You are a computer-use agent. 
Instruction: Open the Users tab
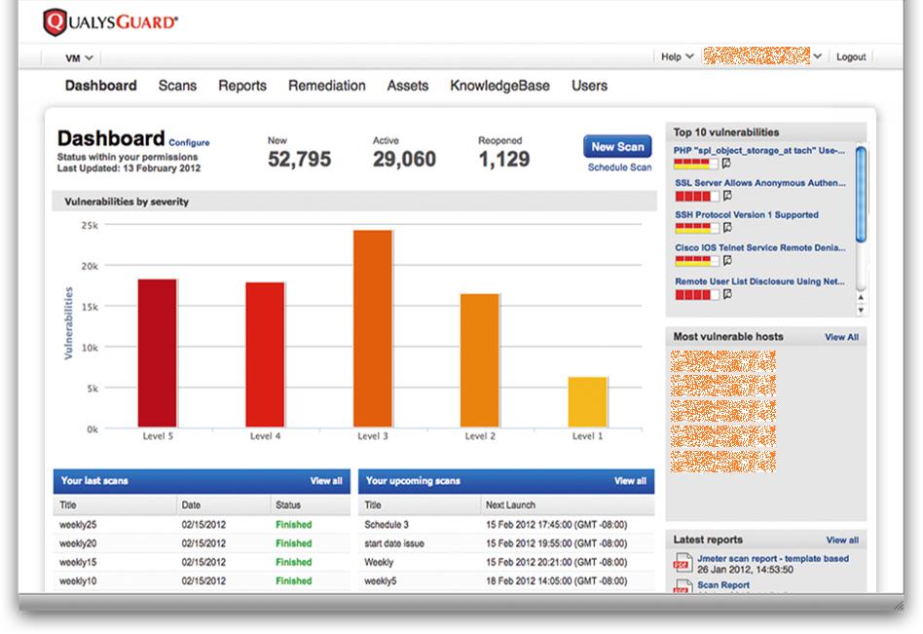pyautogui.click(x=589, y=86)
